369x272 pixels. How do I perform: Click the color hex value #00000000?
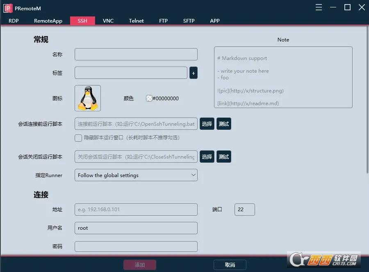click(166, 98)
